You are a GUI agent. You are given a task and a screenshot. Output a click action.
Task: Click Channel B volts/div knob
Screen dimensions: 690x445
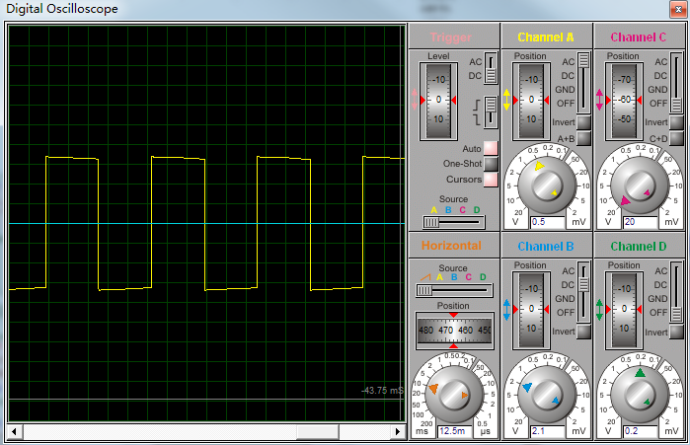[x=547, y=395]
